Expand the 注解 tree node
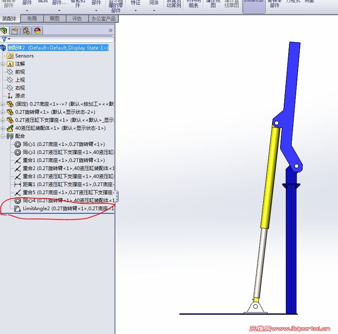The height and width of the screenshot is (334, 338). pos(2,64)
